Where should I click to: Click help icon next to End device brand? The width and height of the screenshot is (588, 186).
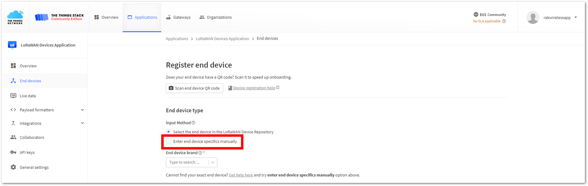click(200, 153)
